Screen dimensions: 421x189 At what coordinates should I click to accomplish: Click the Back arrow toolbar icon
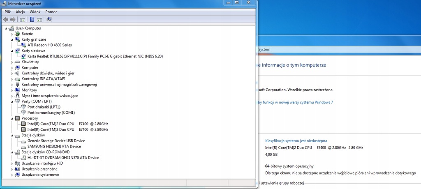6,19
